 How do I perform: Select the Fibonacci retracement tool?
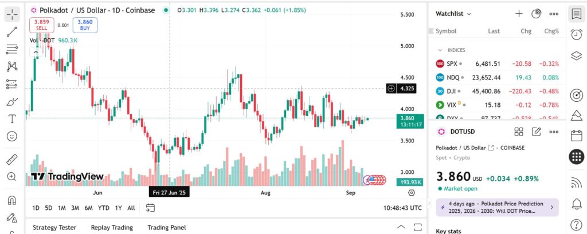[12, 49]
